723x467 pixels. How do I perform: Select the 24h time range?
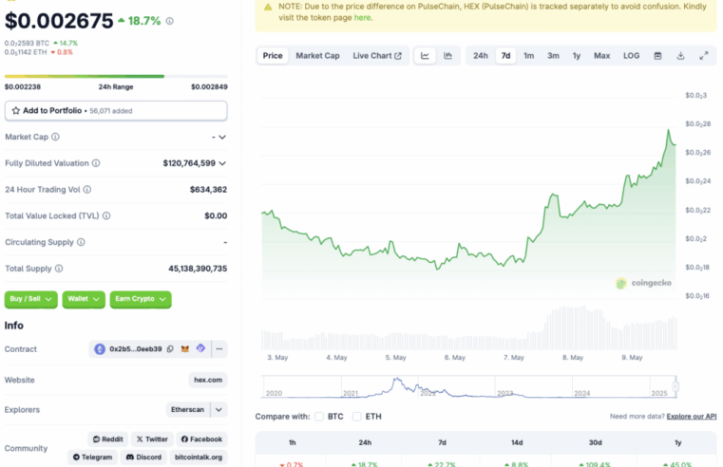[481, 56]
